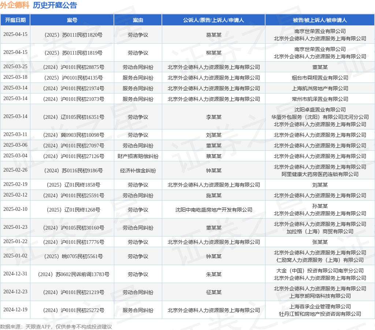Click the date 2024-12-31
The width and height of the screenshot is (375, 330).
pyautogui.click(x=15, y=274)
